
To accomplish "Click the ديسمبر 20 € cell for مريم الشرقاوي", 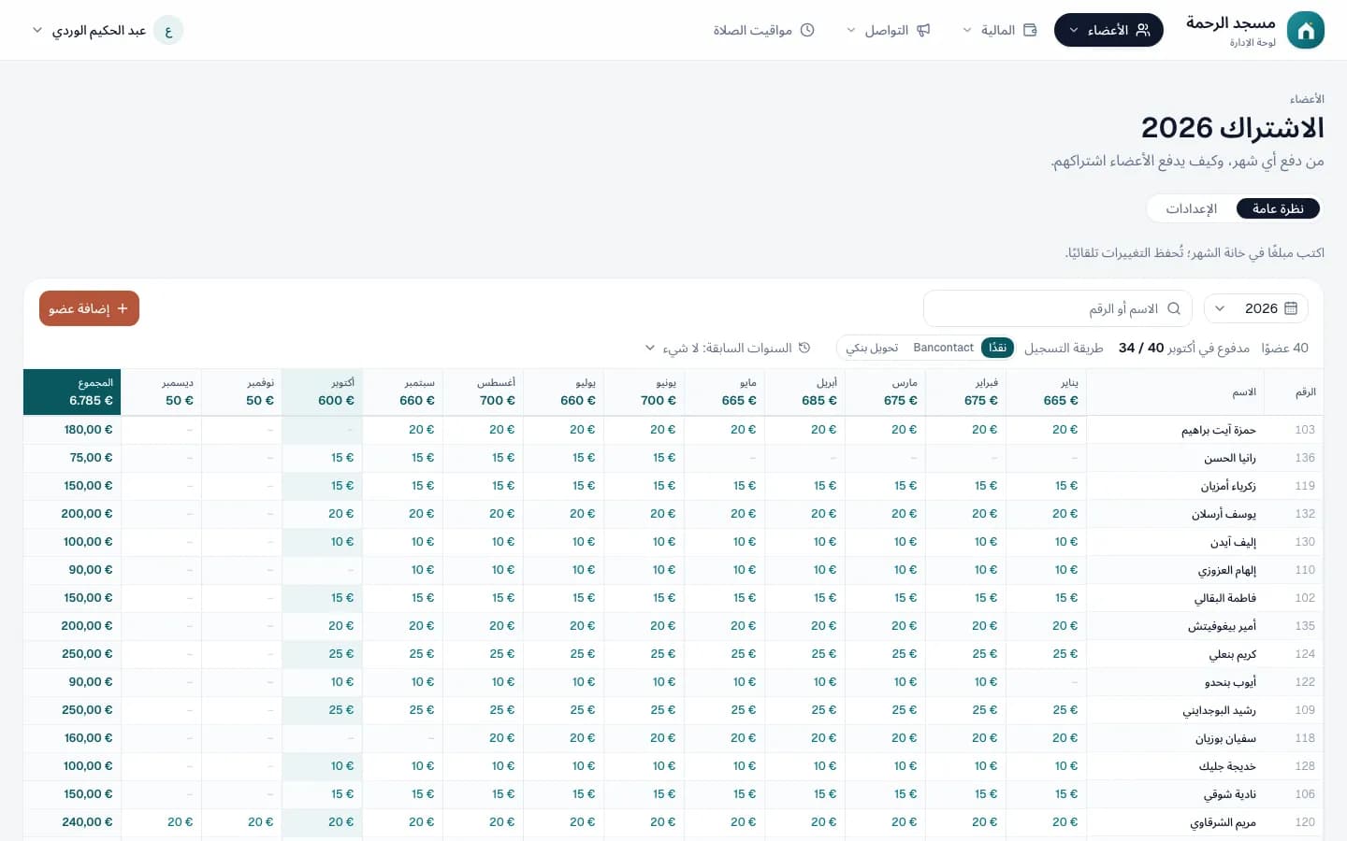I will pos(161,822).
